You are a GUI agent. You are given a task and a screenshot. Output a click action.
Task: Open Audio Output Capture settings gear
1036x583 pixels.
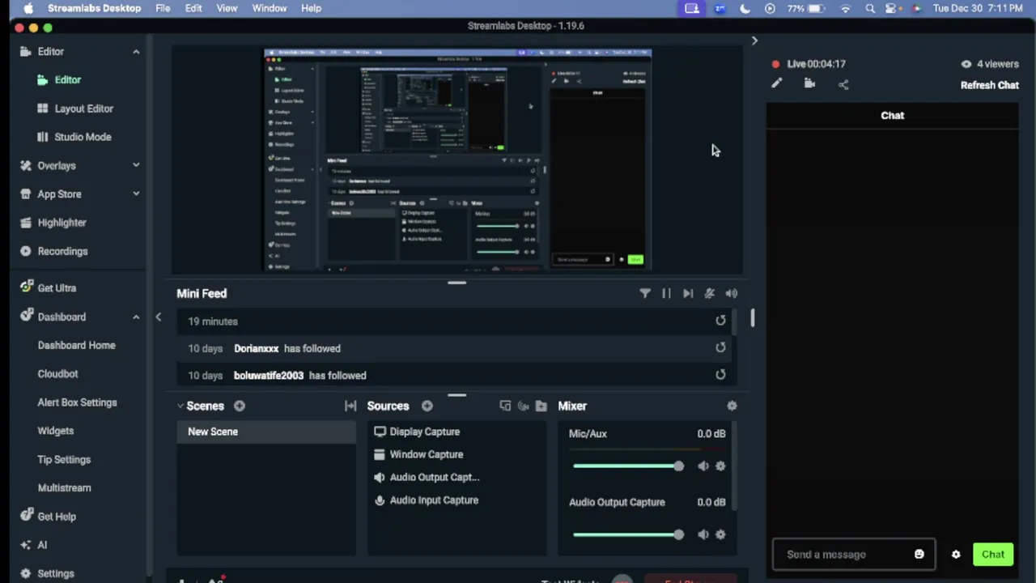coord(720,534)
